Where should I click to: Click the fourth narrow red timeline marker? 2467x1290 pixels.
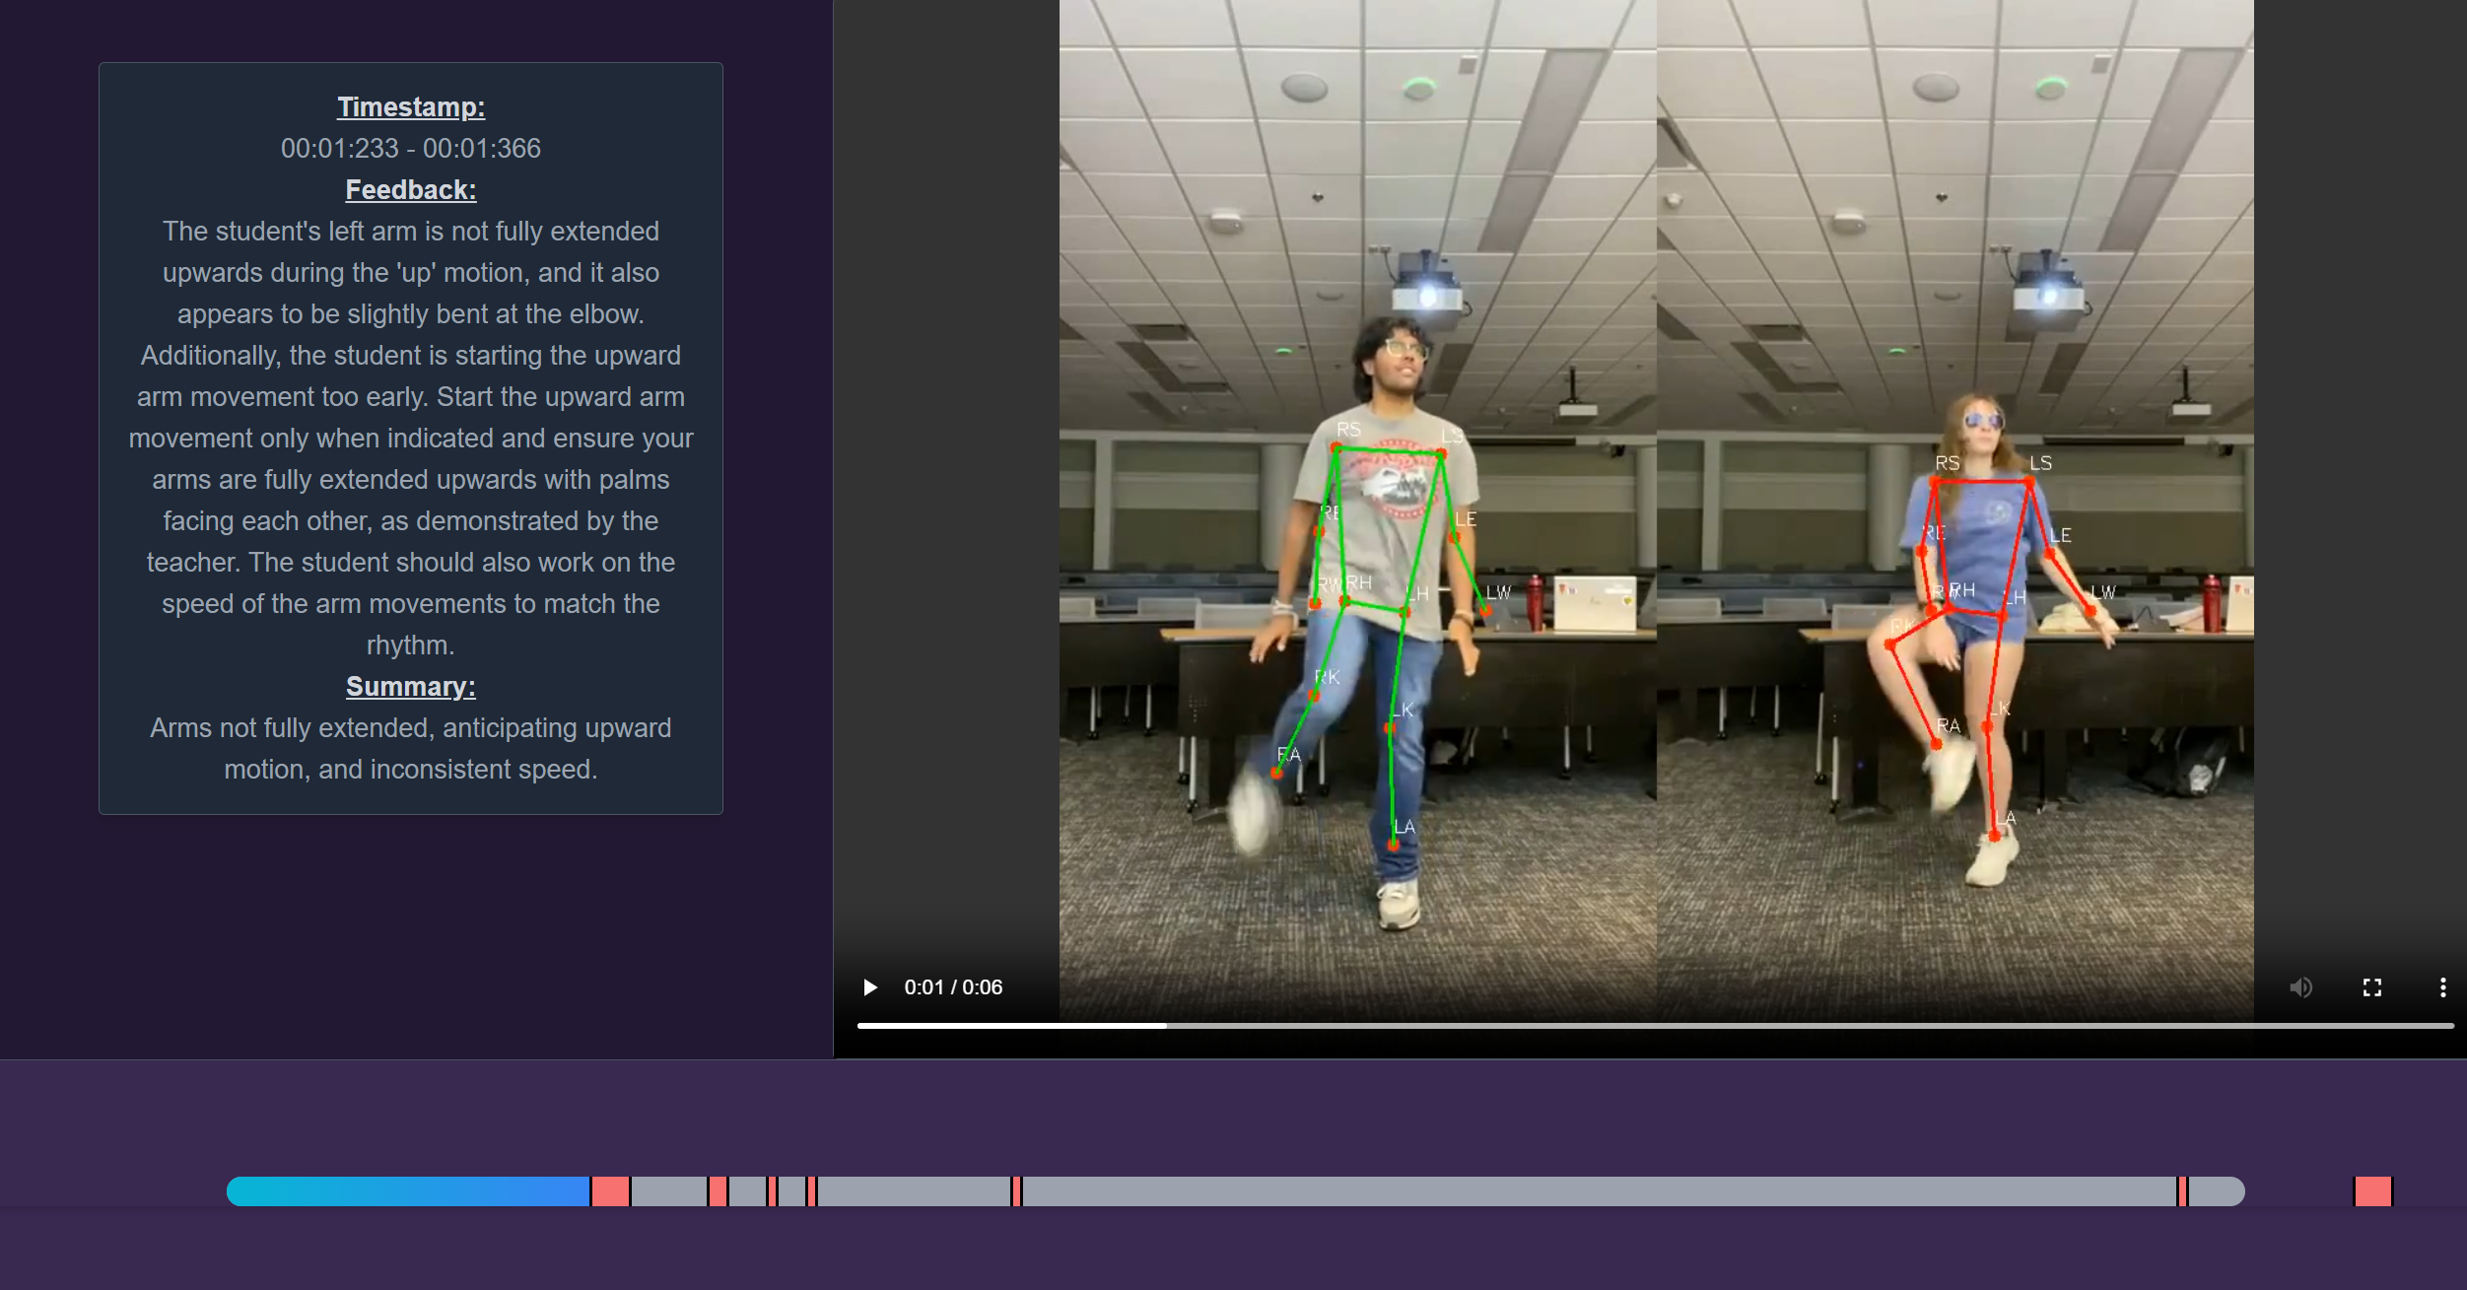coord(812,1191)
